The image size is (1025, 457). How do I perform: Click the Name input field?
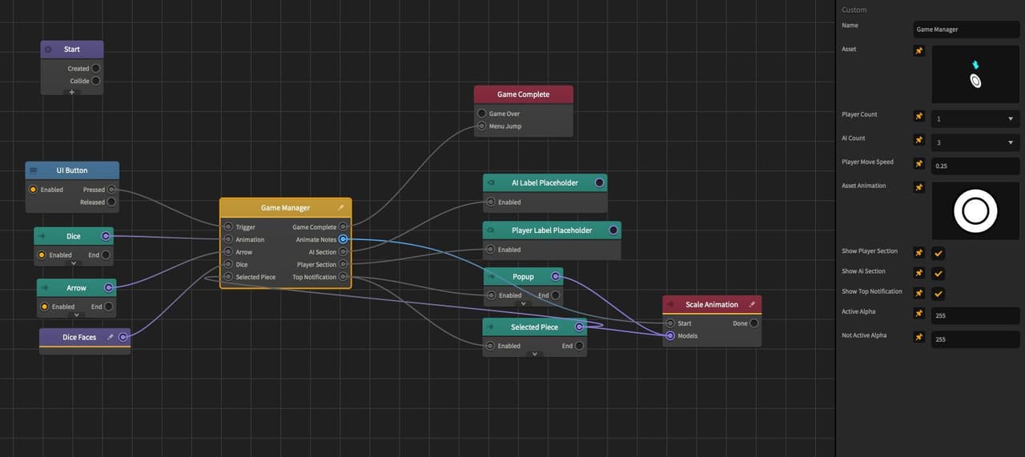(967, 30)
